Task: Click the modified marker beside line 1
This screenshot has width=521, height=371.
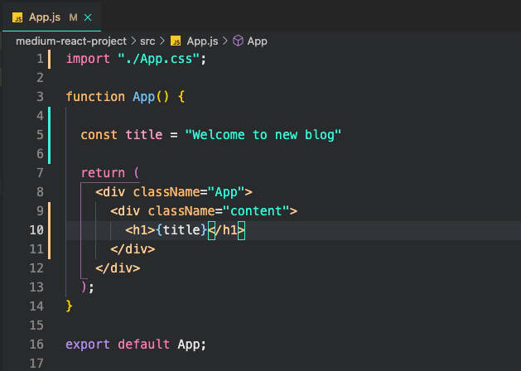Action: click(x=50, y=59)
